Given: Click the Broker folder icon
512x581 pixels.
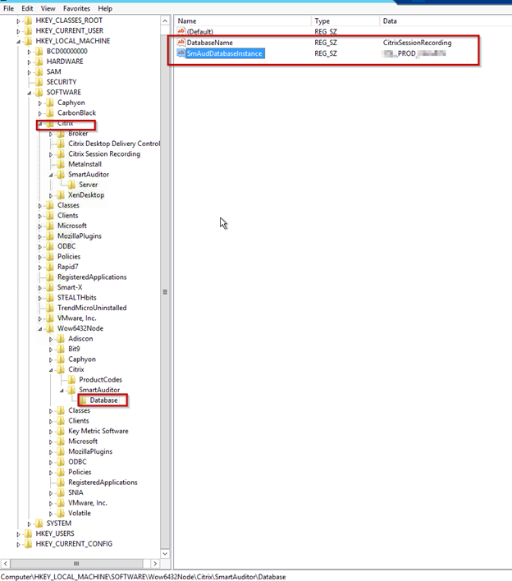Looking at the screenshot, I should point(61,134).
